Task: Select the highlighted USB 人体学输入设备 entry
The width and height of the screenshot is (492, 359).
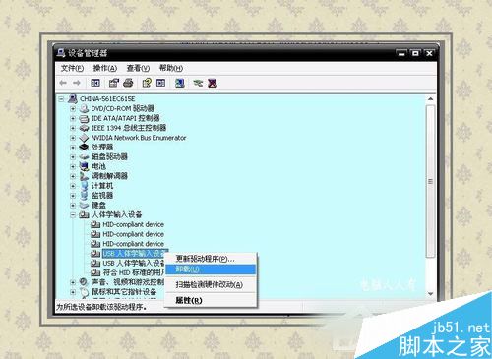Action: pyautogui.click(x=135, y=254)
